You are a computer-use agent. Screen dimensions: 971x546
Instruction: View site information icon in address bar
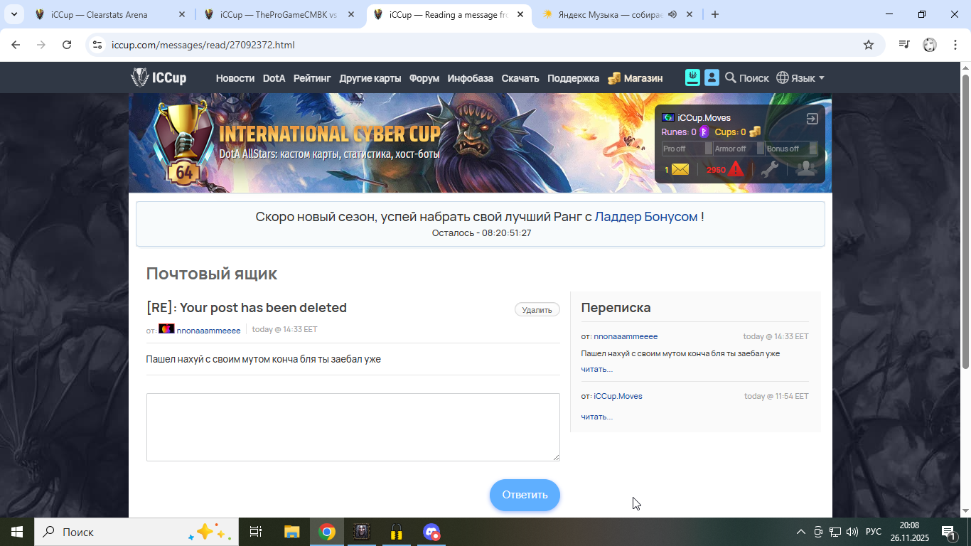point(98,45)
